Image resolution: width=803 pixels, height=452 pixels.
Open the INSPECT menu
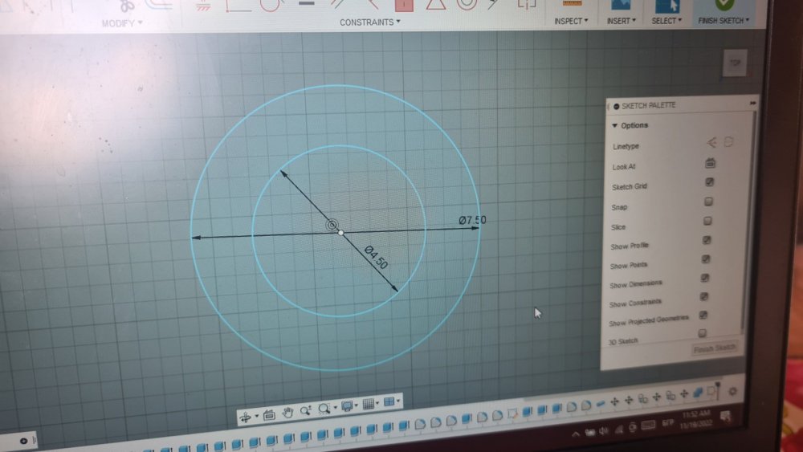pos(571,21)
